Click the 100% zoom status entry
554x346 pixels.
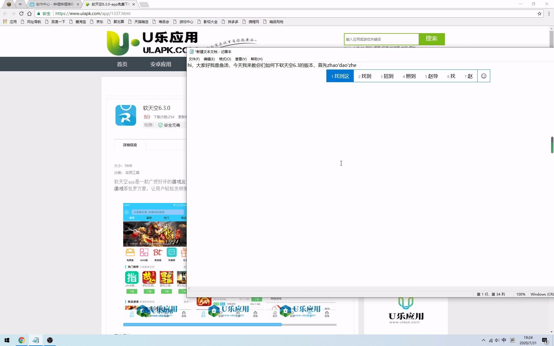pyautogui.click(x=521, y=294)
